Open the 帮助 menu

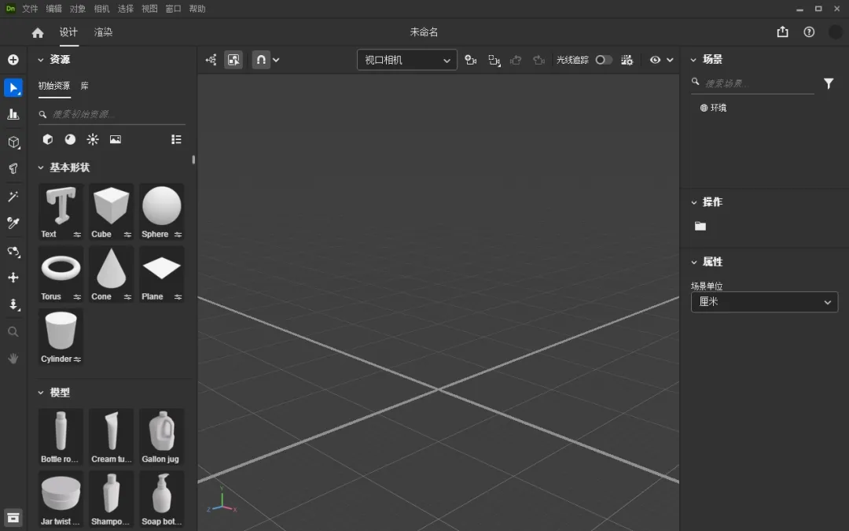point(197,9)
